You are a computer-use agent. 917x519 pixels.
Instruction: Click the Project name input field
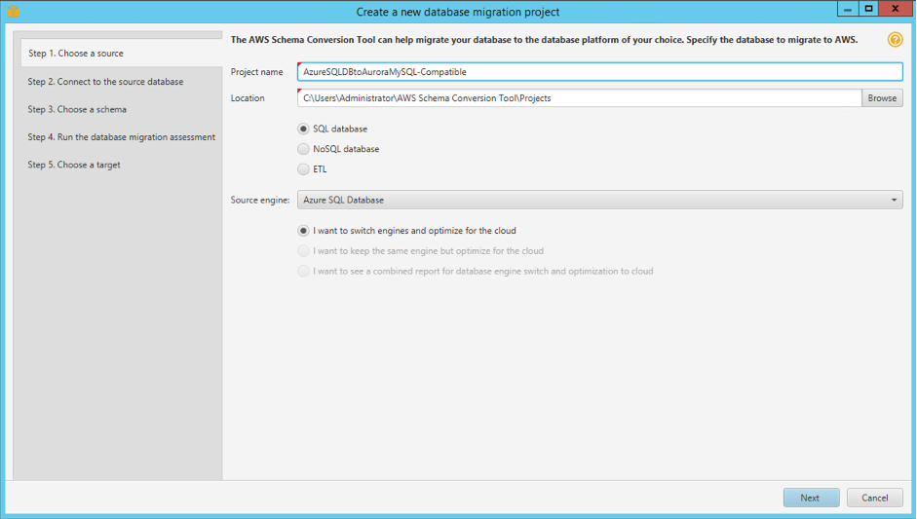599,72
